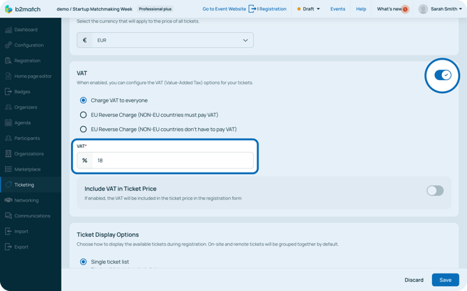Click the VAT percentage input field
This screenshot has width=467, height=291.
click(172, 161)
